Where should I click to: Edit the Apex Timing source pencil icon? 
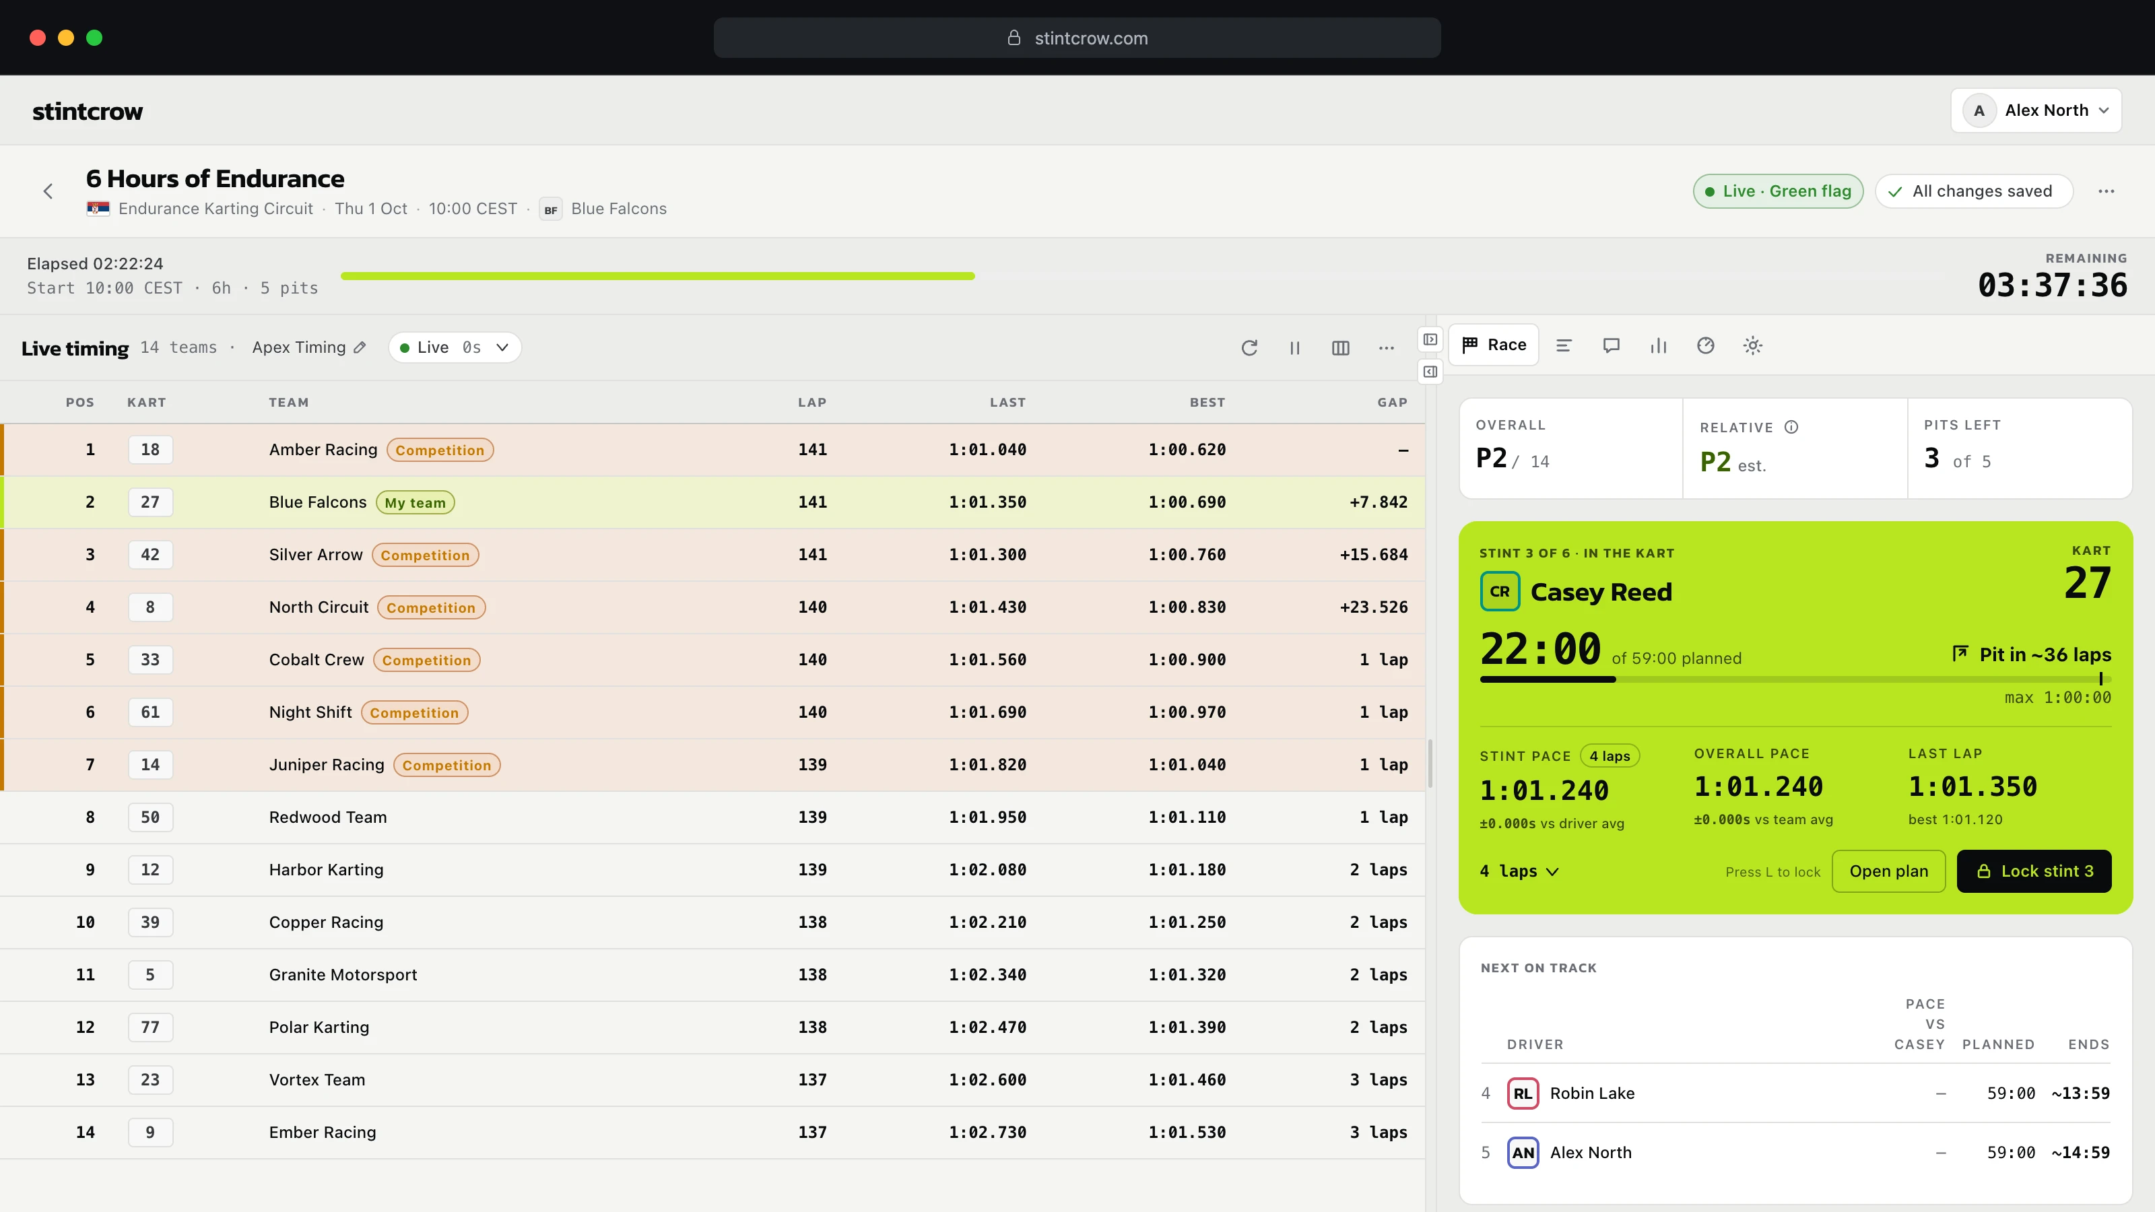[360, 347]
